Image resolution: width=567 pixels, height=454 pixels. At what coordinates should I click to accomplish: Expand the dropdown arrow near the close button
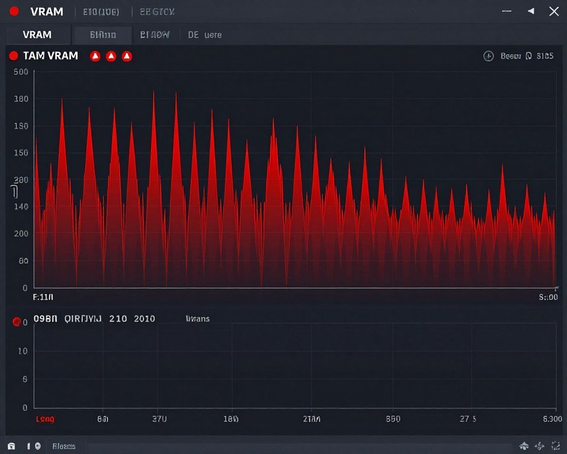530,11
